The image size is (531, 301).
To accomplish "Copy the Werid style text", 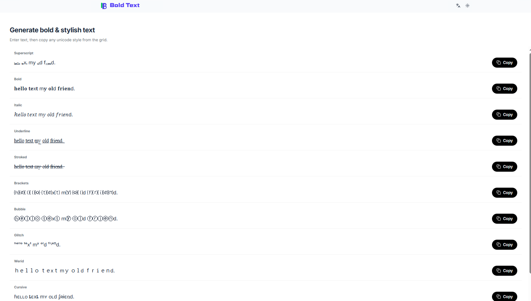I will [x=504, y=271].
